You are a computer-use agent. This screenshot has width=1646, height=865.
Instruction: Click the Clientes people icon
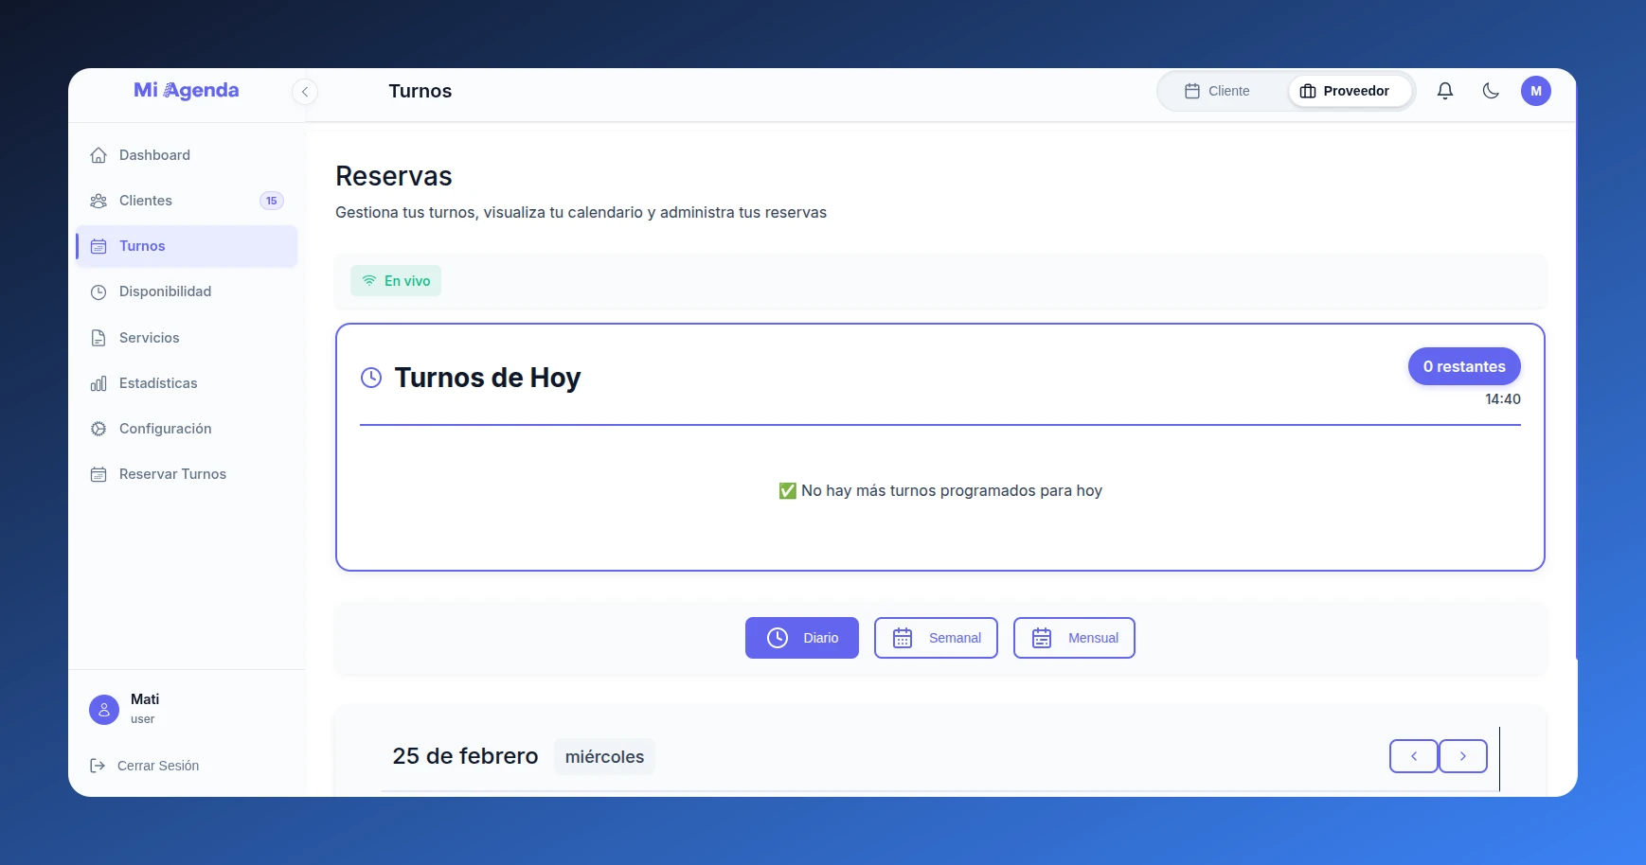(x=98, y=201)
